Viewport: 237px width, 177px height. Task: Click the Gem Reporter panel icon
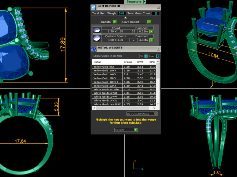(93, 7)
